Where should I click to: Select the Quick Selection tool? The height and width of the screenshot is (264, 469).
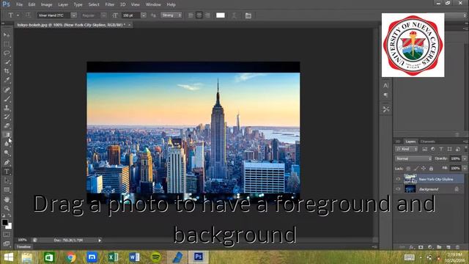point(7,62)
